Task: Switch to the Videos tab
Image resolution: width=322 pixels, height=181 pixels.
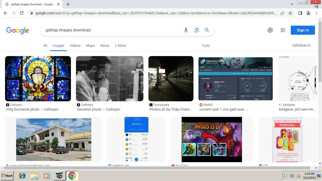Action: 75,46
